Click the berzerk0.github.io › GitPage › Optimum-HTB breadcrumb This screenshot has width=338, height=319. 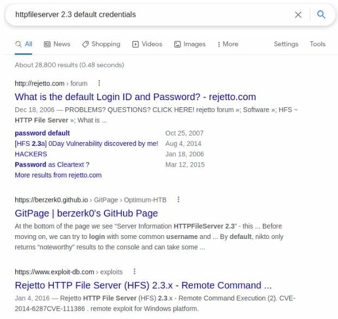tap(90, 200)
